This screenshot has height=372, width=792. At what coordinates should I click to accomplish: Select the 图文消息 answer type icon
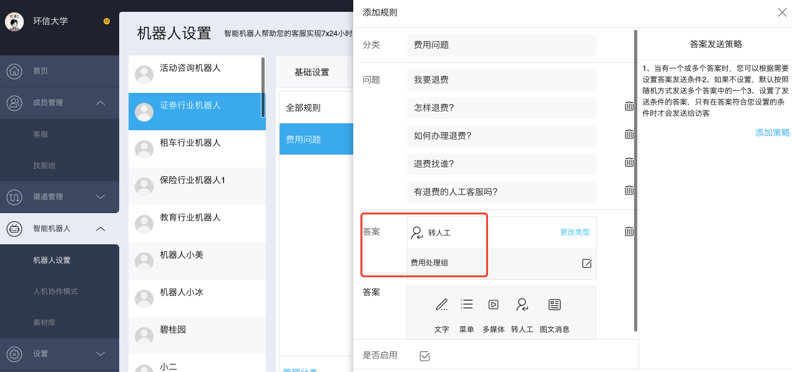click(554, 305)
